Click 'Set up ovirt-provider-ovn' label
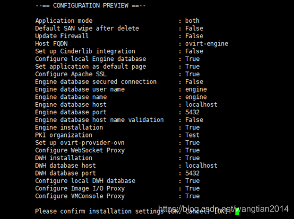Viewport: 294px width, 219px height. 80,143
